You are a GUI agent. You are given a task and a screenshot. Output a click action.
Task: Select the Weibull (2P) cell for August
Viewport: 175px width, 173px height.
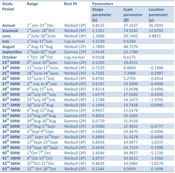coord(75,47)
